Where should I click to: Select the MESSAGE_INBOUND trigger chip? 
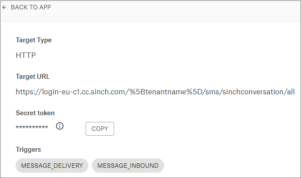(128, 166)
